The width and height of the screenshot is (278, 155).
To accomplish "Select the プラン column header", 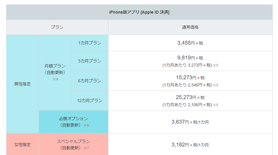I will 57,27.
